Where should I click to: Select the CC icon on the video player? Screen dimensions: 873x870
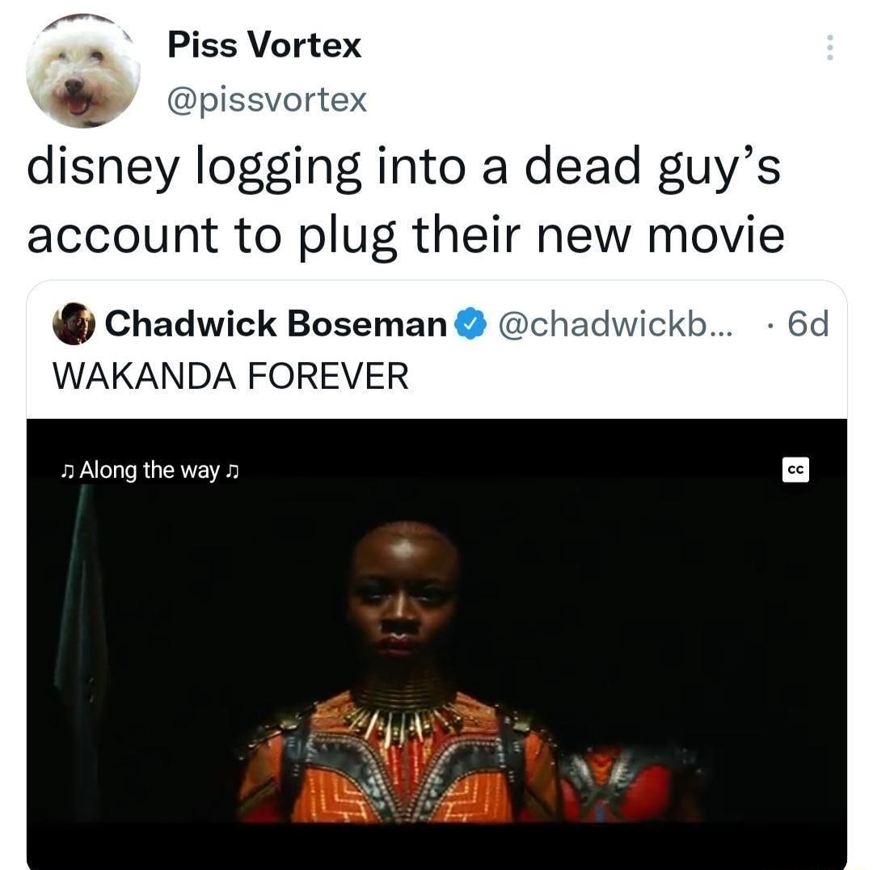(x=796, y=469)
